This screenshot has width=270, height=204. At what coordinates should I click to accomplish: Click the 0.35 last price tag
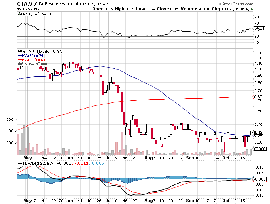tap(258, 132)
